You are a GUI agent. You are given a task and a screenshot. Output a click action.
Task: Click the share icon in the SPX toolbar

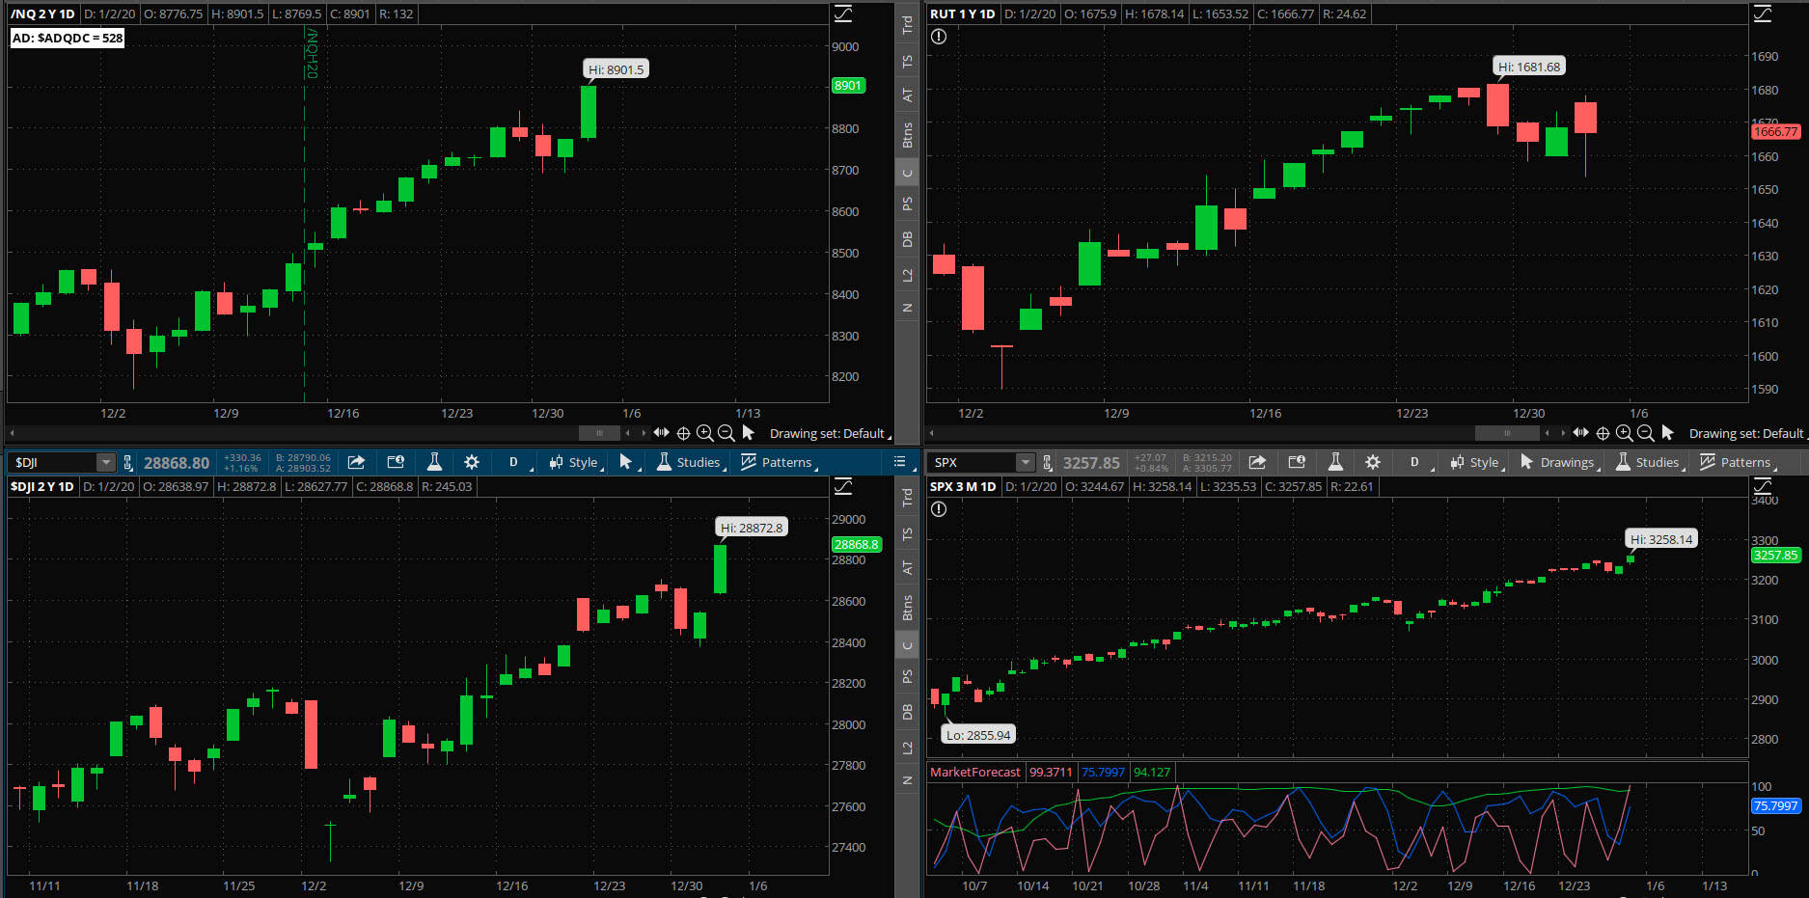tap(1257, 462)
